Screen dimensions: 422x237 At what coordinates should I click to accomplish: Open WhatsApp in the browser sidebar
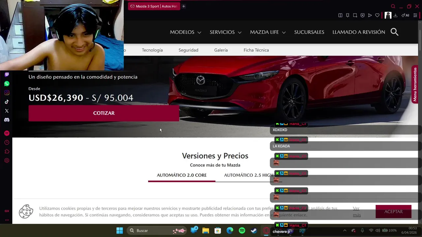pos(7,84)
